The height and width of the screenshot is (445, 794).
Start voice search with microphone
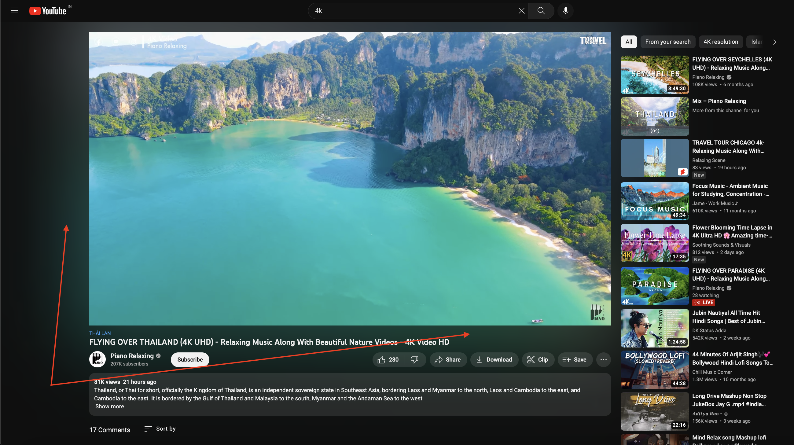pyautogui.click(x=565, y=11)
